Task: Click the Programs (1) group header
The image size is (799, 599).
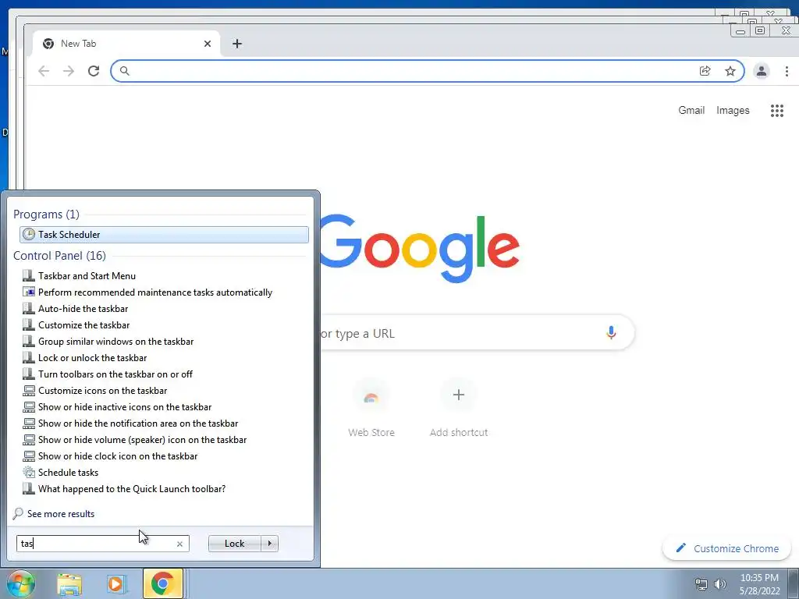Action: tap(46, 214)
